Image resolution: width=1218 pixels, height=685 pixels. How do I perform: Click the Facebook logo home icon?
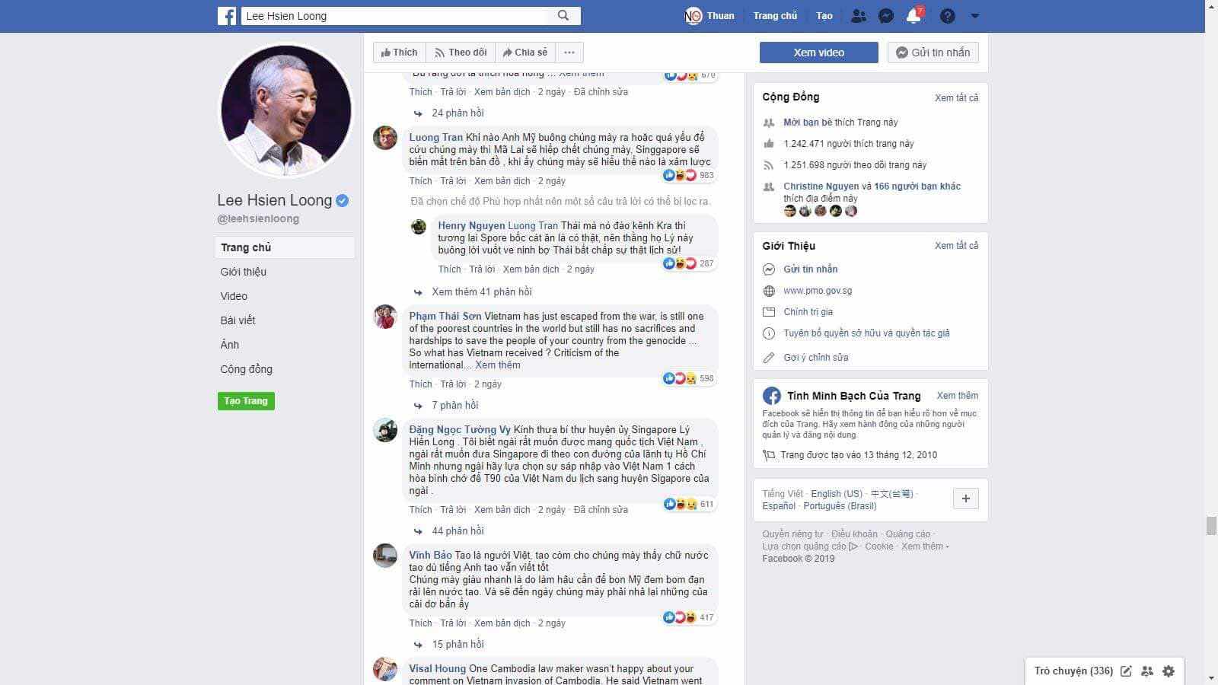click(227, 15)
